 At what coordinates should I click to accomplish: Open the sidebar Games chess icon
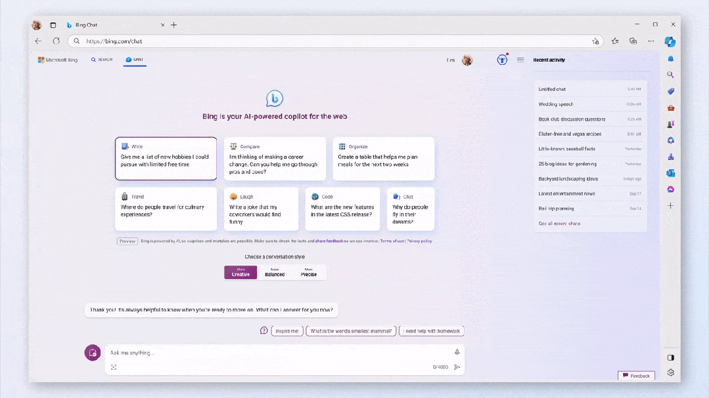671,124
